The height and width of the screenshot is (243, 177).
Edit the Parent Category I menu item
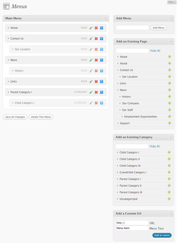(x=91, y=92)
